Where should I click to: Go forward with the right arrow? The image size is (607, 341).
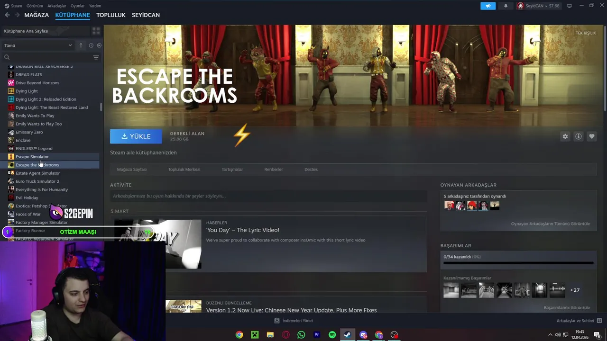[x=17, y=15]
